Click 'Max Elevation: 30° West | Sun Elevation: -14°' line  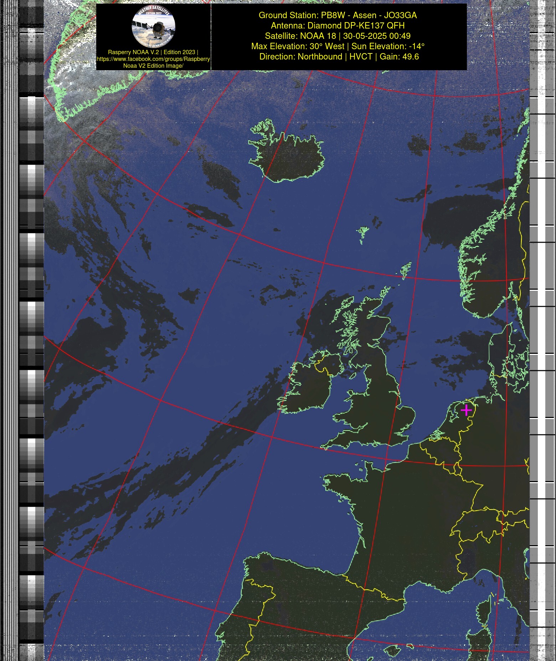tap(338, 46)
